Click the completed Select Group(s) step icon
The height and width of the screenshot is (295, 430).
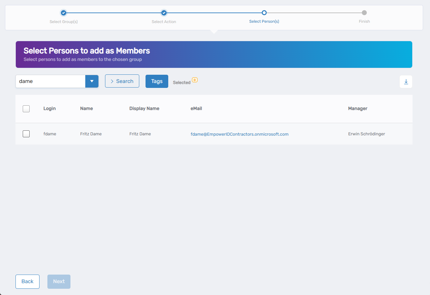tap(64, 13)
